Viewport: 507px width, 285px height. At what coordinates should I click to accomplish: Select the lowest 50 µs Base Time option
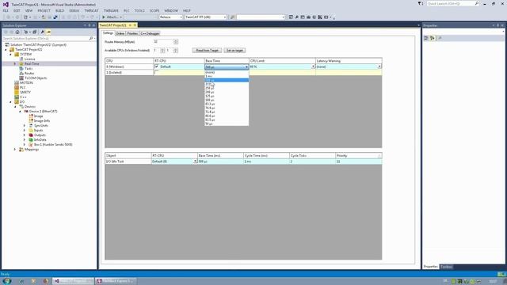click(227, 123)
